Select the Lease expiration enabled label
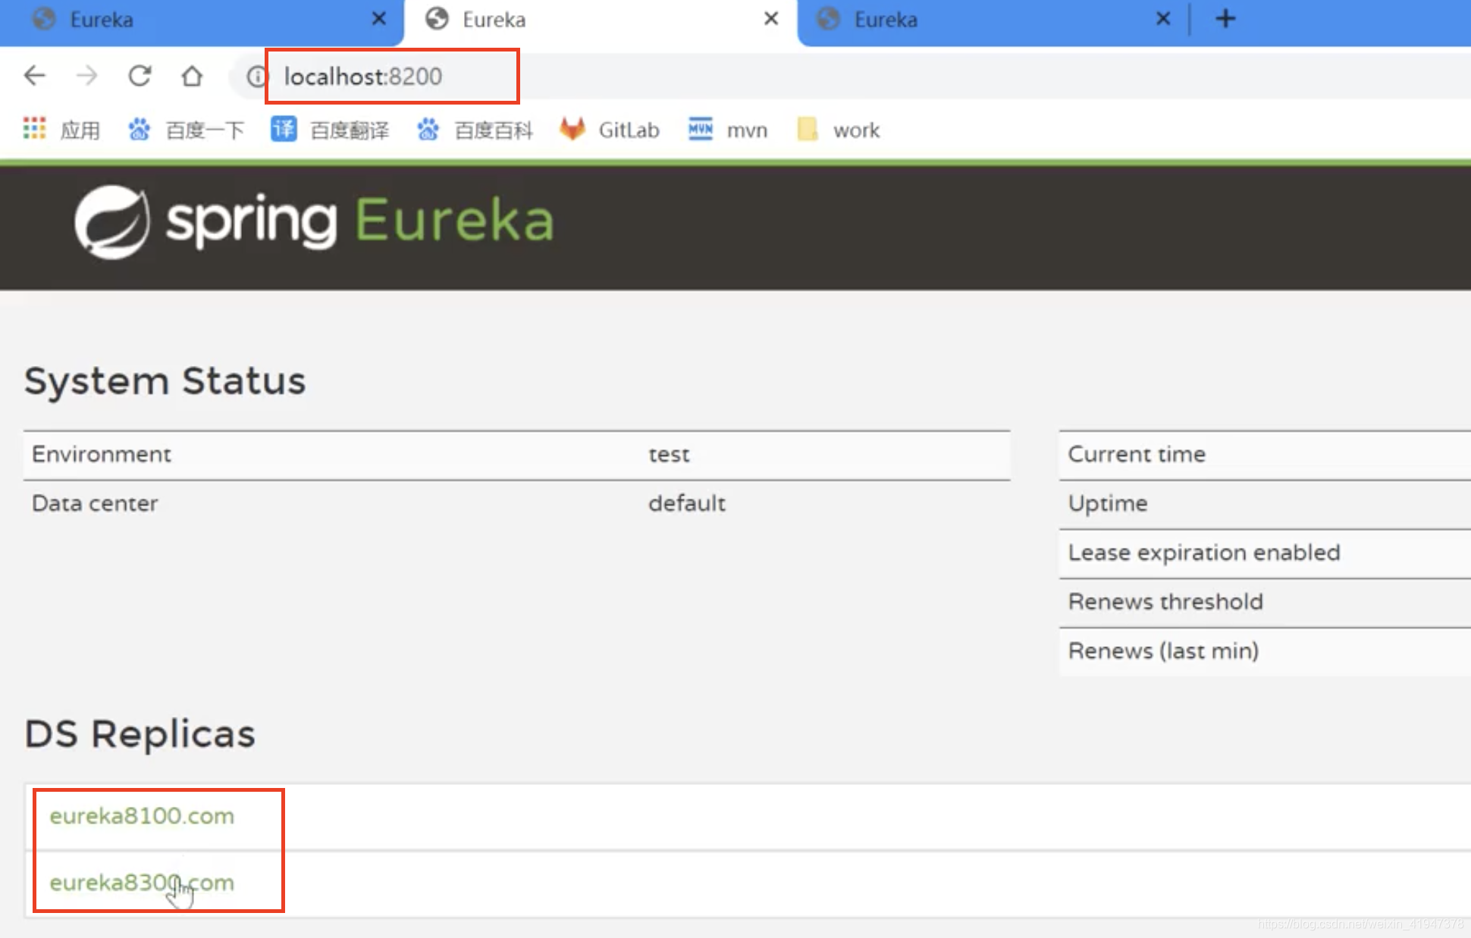The height and width of the screenshot is (938, 1471). [1204, 553]
